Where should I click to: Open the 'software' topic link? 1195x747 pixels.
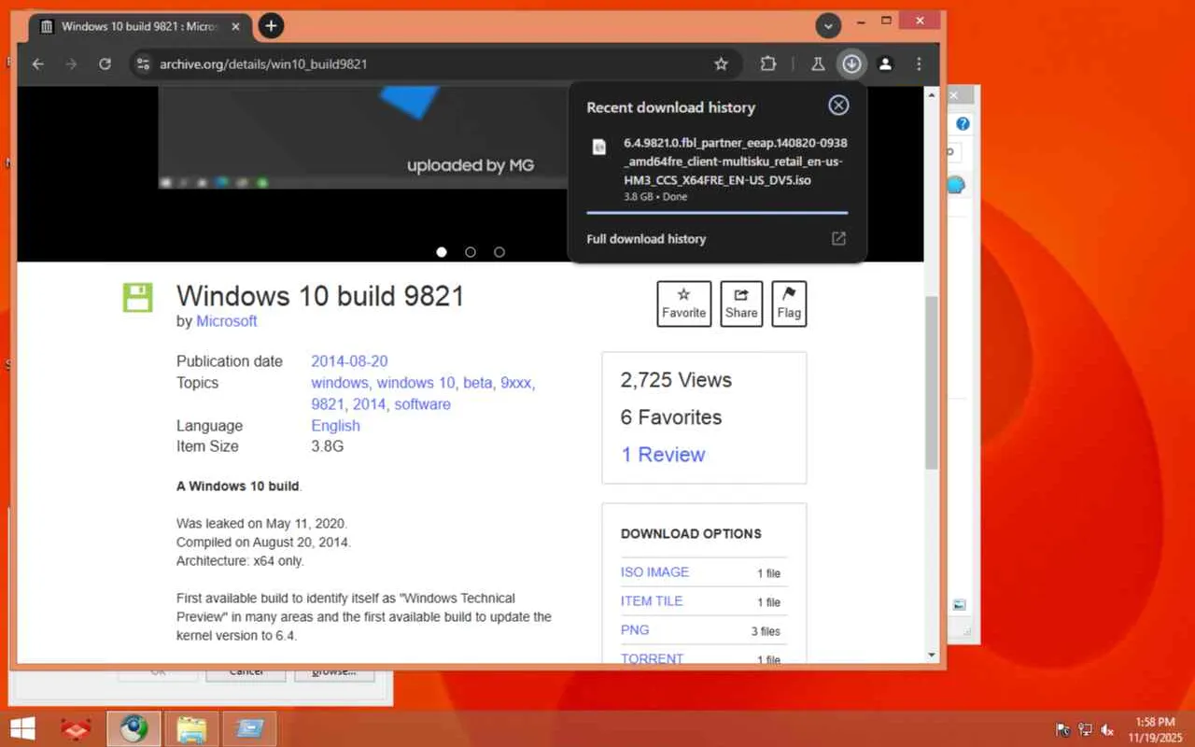tap(422, 404)
